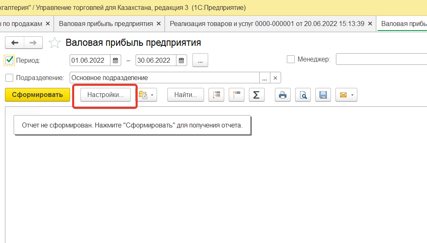This screenshot has height=243, width=427.
Task: Open calendar for period start date
Action: [116, 60]
